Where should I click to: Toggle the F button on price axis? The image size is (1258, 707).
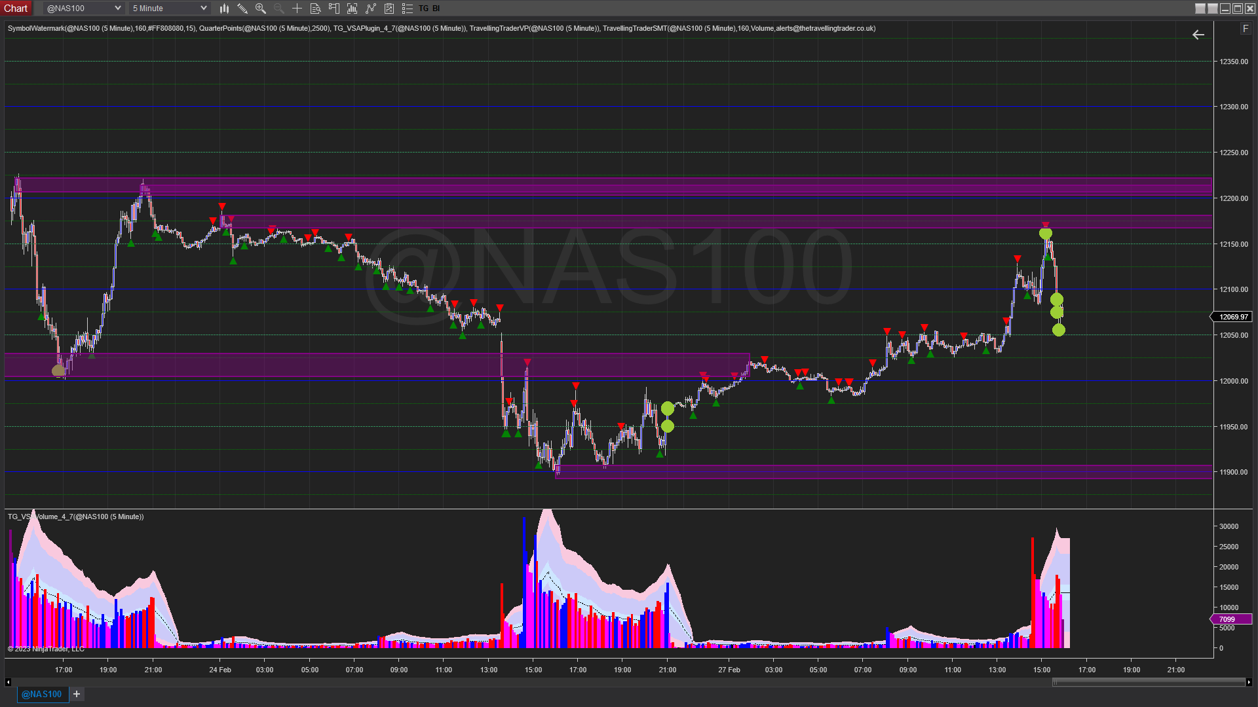point(1246,29)
